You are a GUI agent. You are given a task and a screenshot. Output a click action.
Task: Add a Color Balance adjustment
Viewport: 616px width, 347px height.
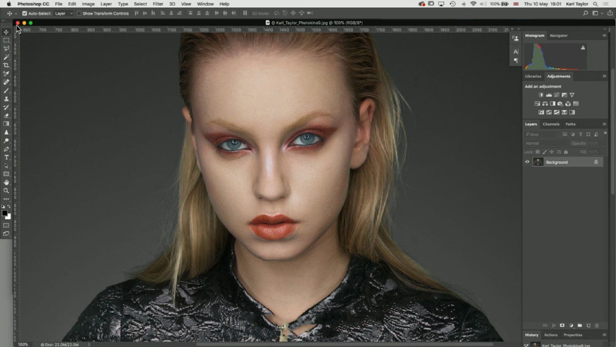click(x=545, y=103)
